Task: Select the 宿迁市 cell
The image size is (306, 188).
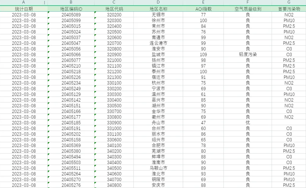Action: (x=158, y=77)
